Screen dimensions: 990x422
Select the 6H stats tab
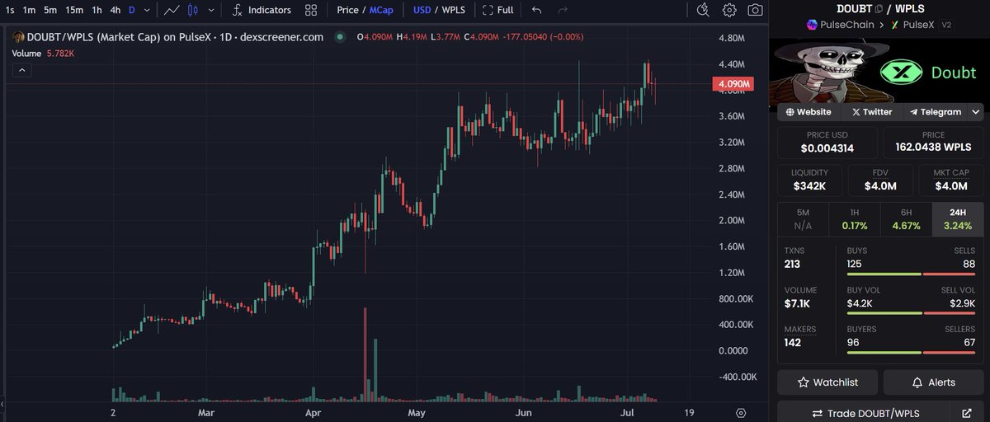coord(906,219)
